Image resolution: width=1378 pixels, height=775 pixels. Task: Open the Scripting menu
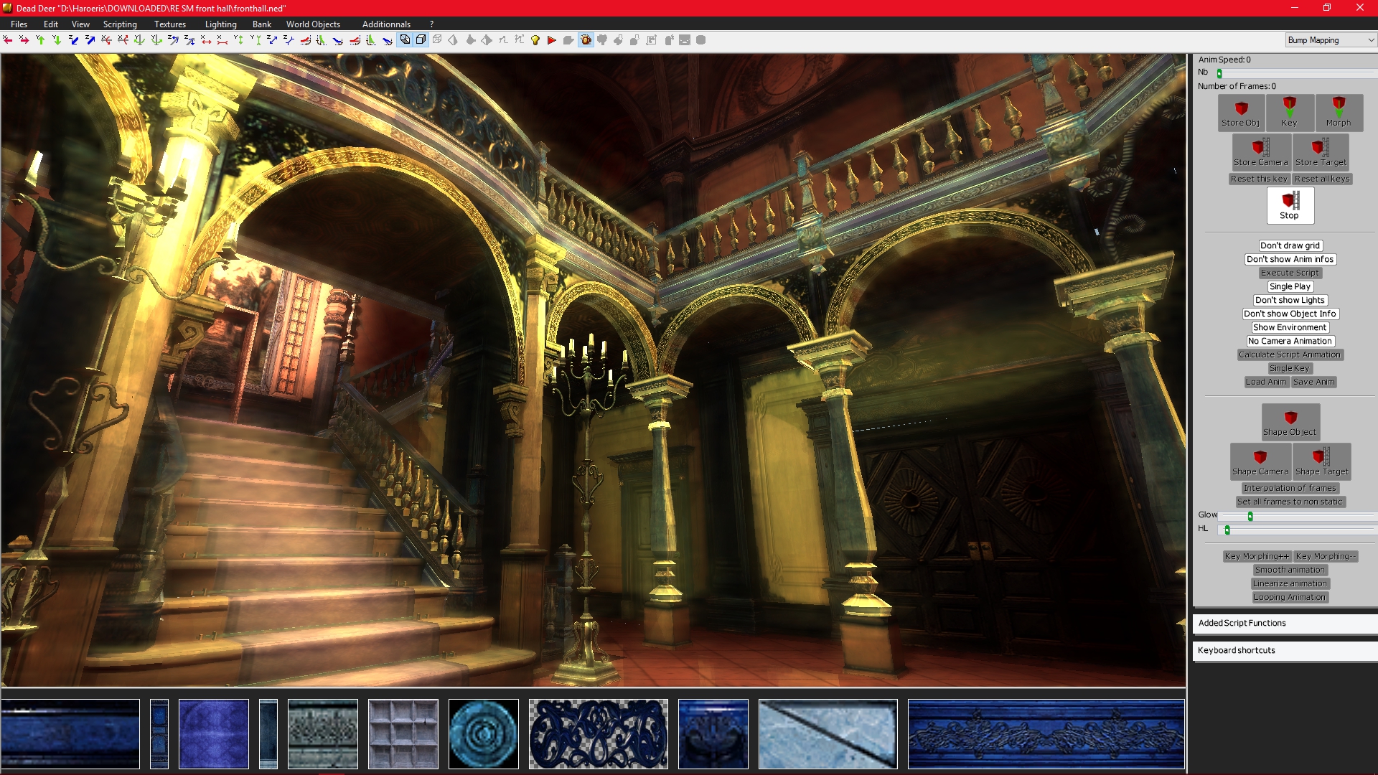coord(120,24)
